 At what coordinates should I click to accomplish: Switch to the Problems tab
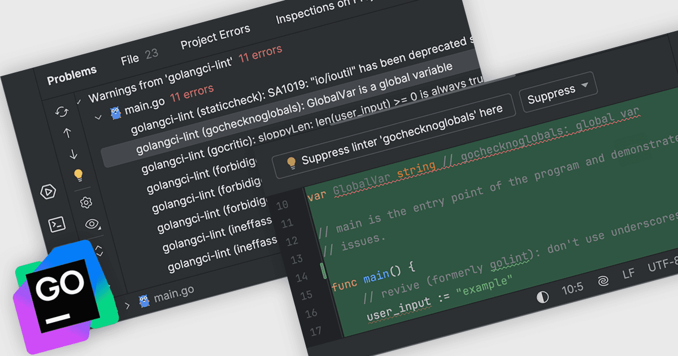pyautogui.click(x=72, y=74)
